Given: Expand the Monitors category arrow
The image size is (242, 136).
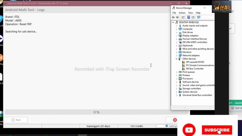Looking at the screenshot, I should pos(177,52).
